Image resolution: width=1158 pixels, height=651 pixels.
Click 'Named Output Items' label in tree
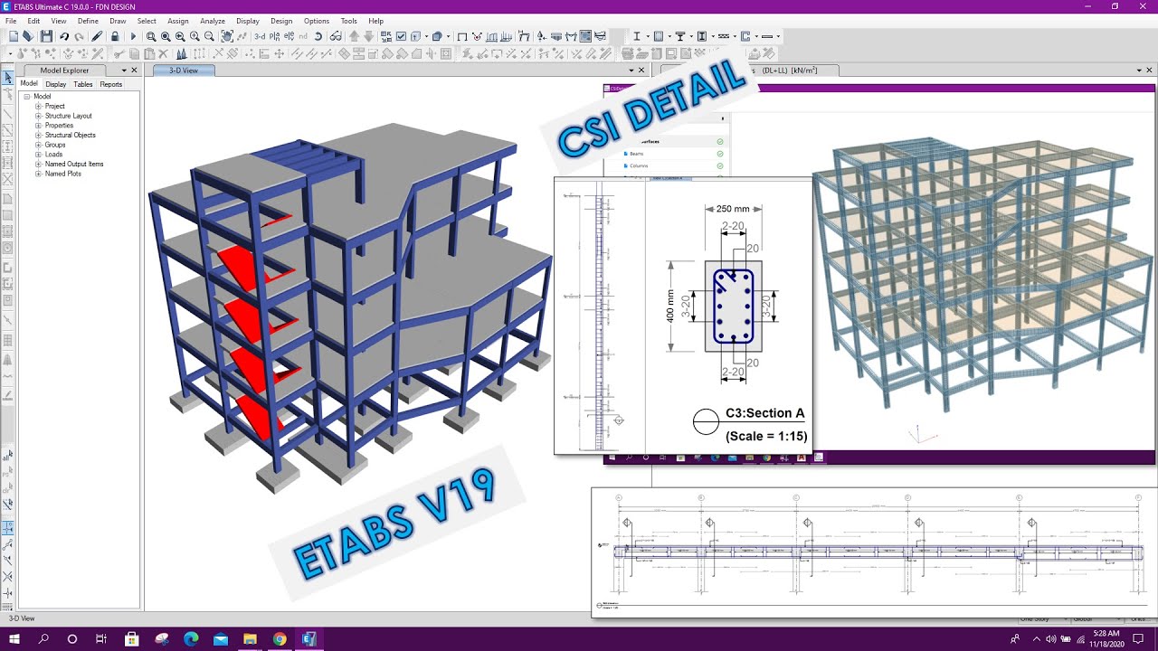[74, 164]
